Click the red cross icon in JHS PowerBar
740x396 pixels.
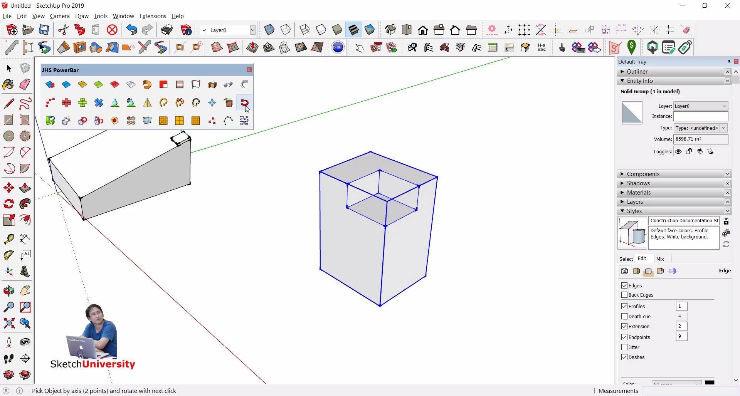coord(66,103)
